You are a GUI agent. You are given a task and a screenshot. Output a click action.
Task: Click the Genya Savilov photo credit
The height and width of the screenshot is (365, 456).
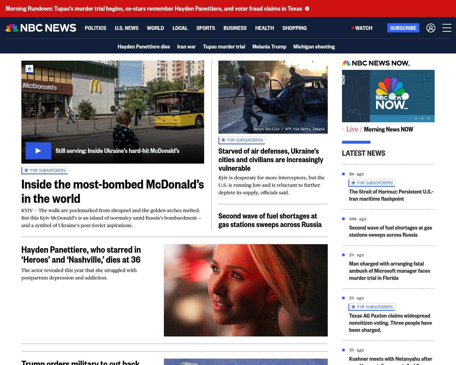click(289, 129)
